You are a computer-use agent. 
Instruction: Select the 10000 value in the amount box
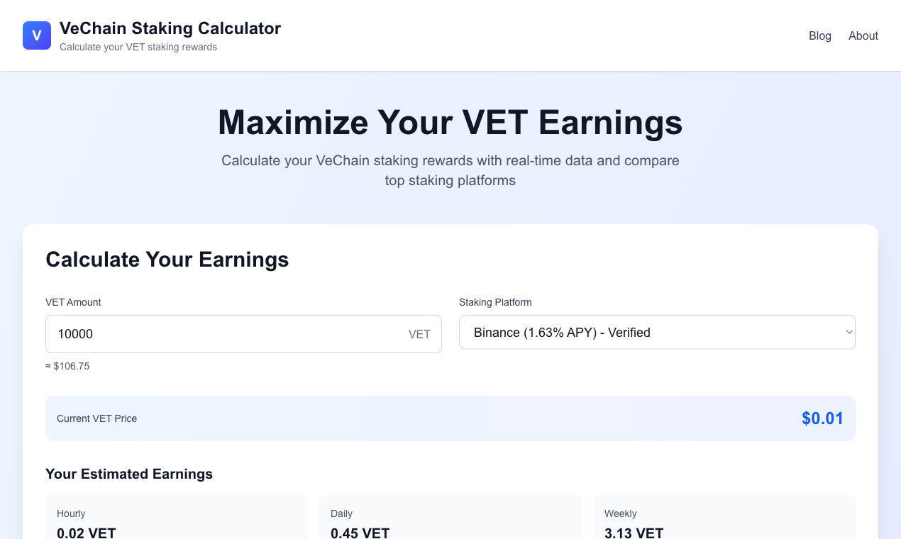pyautogui.click(x=75, y=334)
